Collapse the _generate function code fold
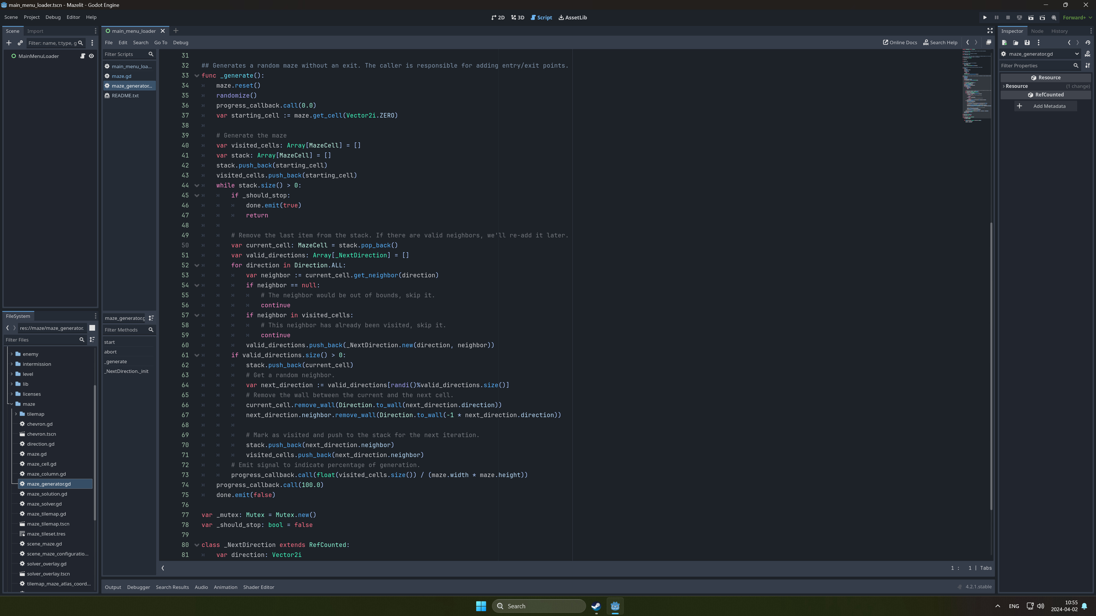This screenshot has height=616, width=1096. point(197,75)
